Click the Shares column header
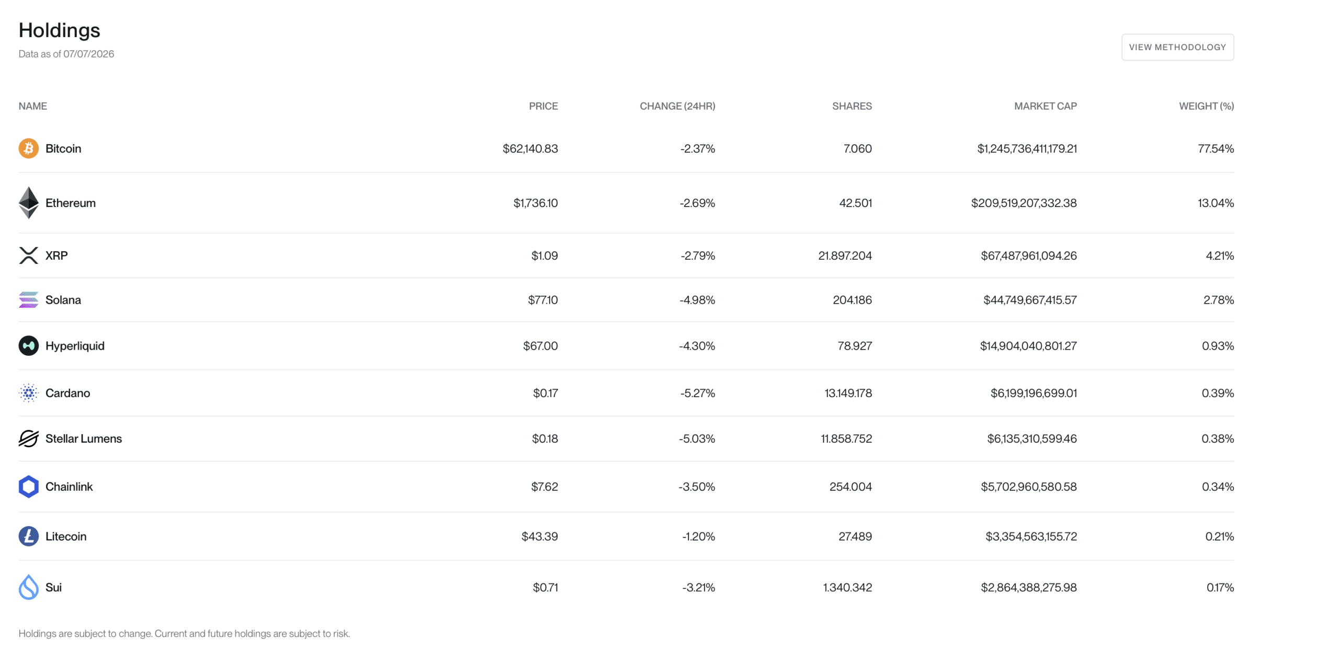The height and width of the screenshot is (661, 1339). tap(852, 106)
